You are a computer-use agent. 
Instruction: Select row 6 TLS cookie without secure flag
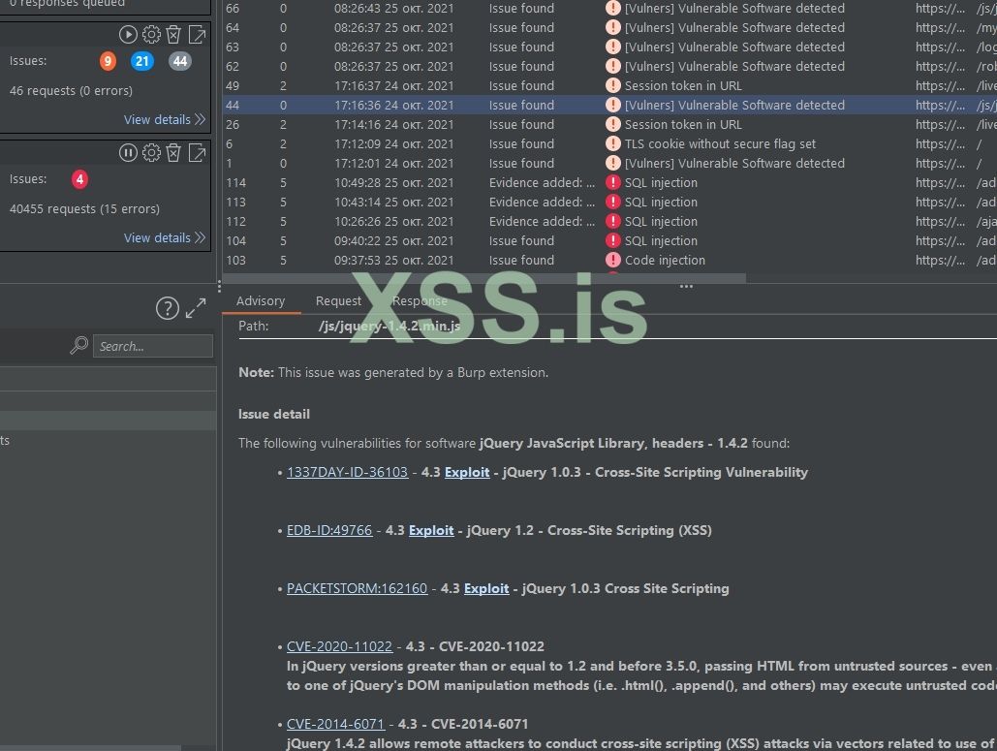pos(609,143)
